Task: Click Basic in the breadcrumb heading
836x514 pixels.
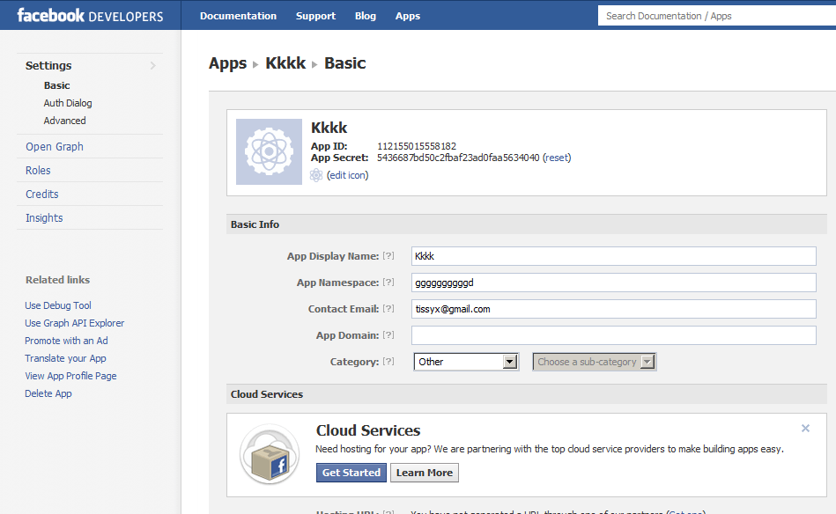Action: [x=345, y=62]
